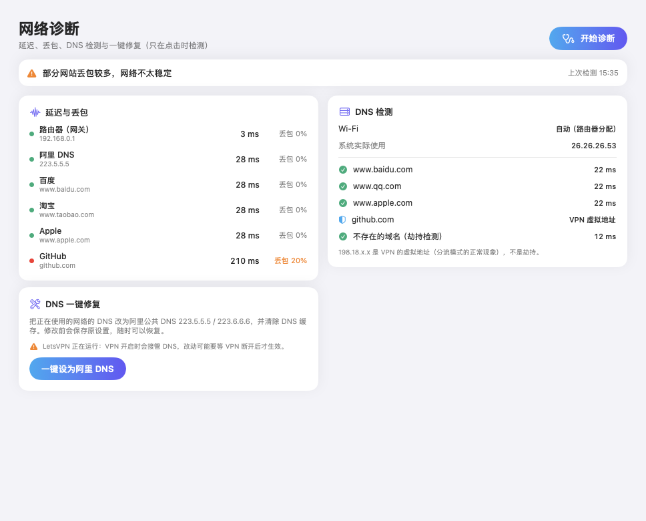Click the Wi-Fi label in DNS 检测
646x521 pixels.
point(348,129)
